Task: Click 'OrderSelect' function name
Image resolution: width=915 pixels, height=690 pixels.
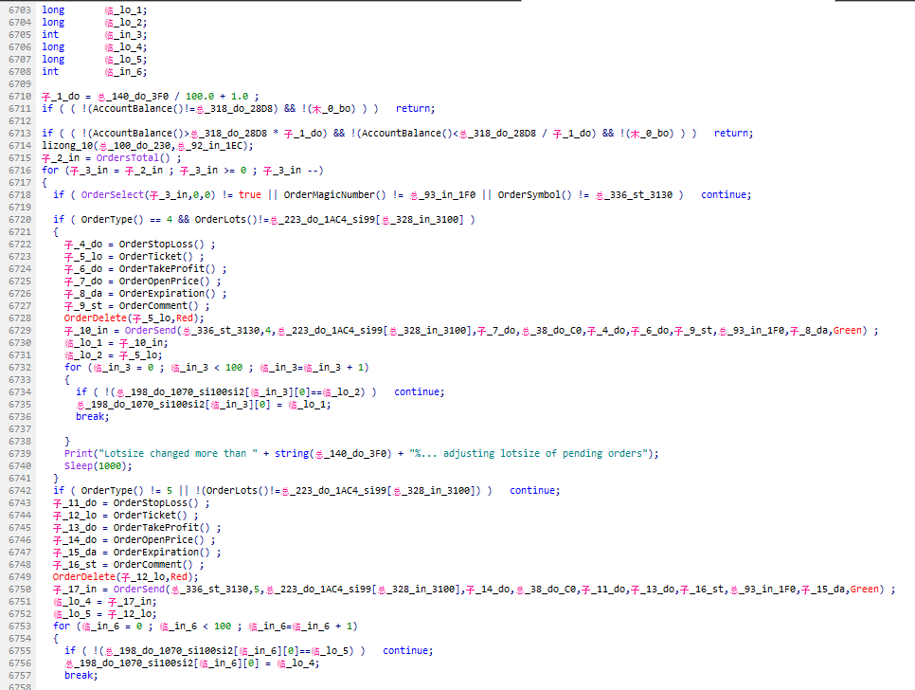Action: (x=113, y=195)
